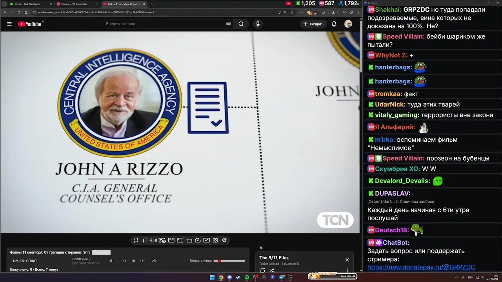
Task: Open Discord from the taskbar
Action: (229, 277)
